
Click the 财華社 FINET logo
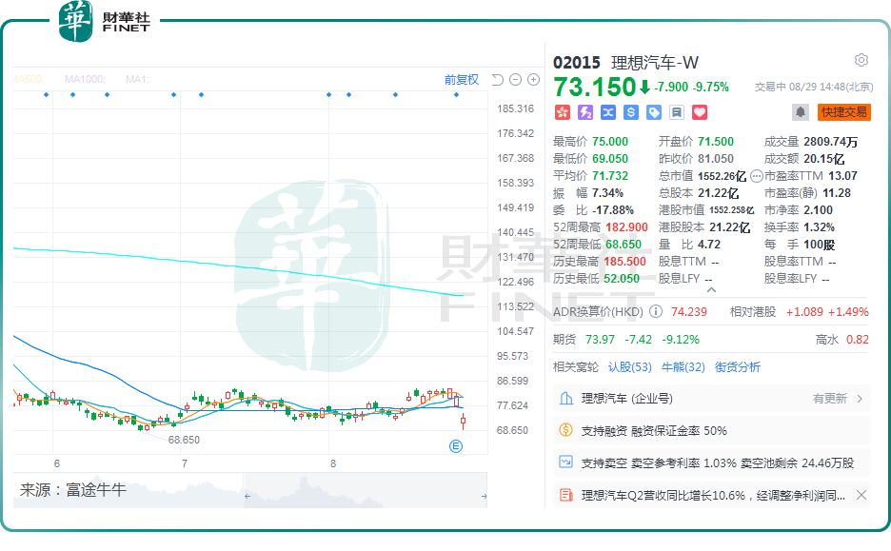coord(105,22)
